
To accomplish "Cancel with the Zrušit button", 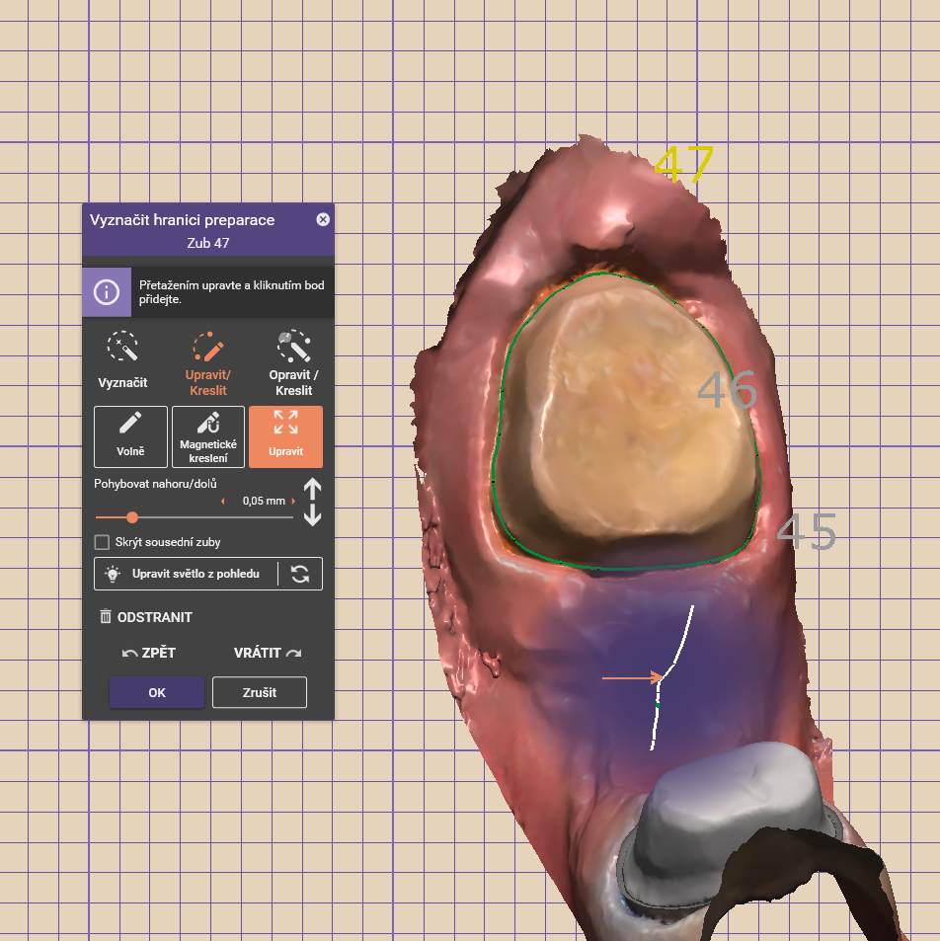I will 259,692.
